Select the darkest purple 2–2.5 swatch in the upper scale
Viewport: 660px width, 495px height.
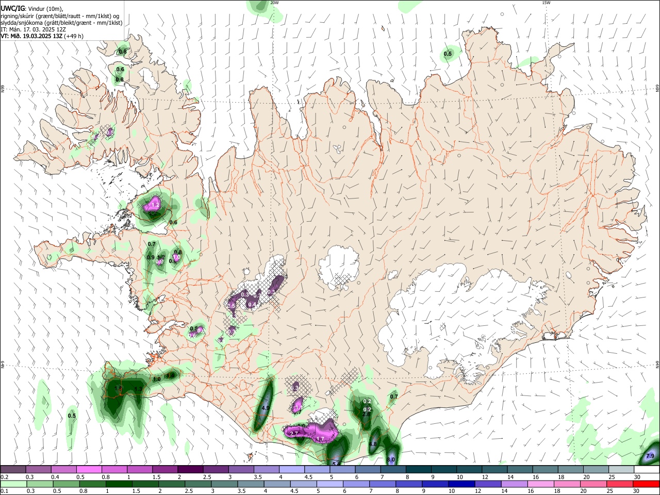190,469
